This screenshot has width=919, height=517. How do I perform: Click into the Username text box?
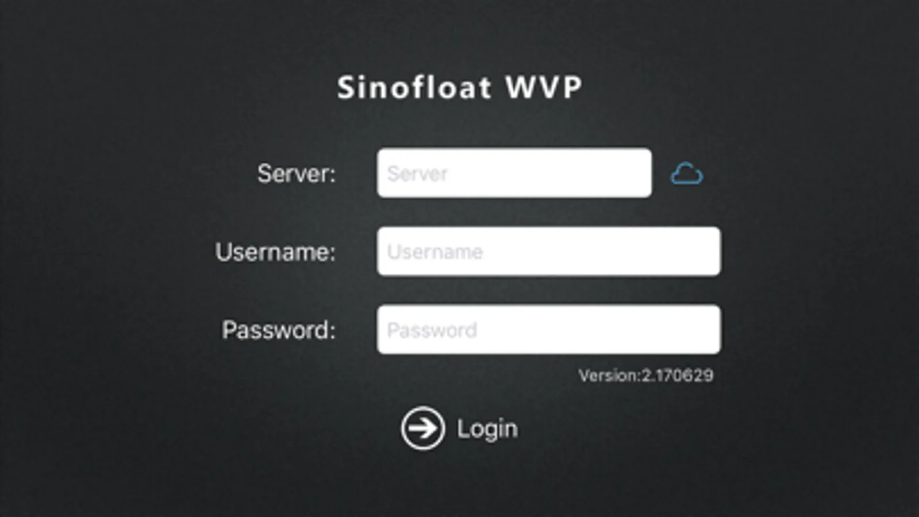click(548, 252)
